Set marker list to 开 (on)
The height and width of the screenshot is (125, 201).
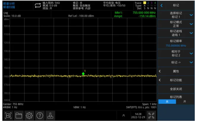pos(185,102)
